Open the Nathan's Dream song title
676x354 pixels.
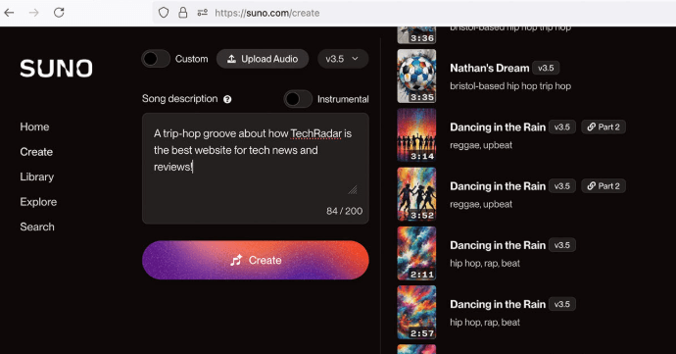pos(489,69)
